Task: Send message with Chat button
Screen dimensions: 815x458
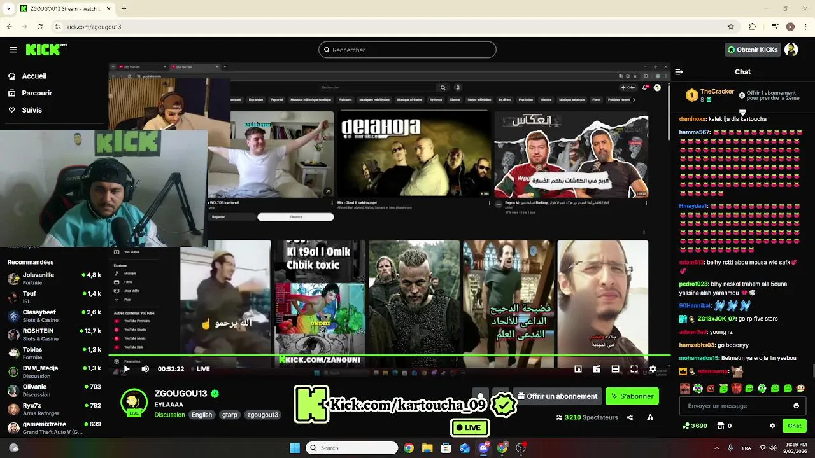Action: [795, 426]
